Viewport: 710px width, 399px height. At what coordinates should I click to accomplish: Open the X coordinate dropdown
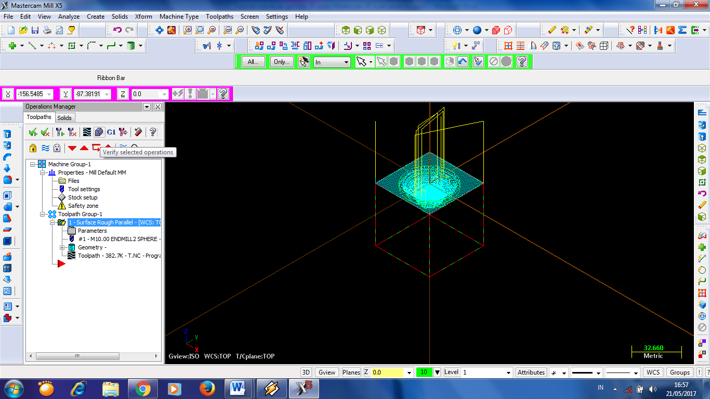(49, 94)
